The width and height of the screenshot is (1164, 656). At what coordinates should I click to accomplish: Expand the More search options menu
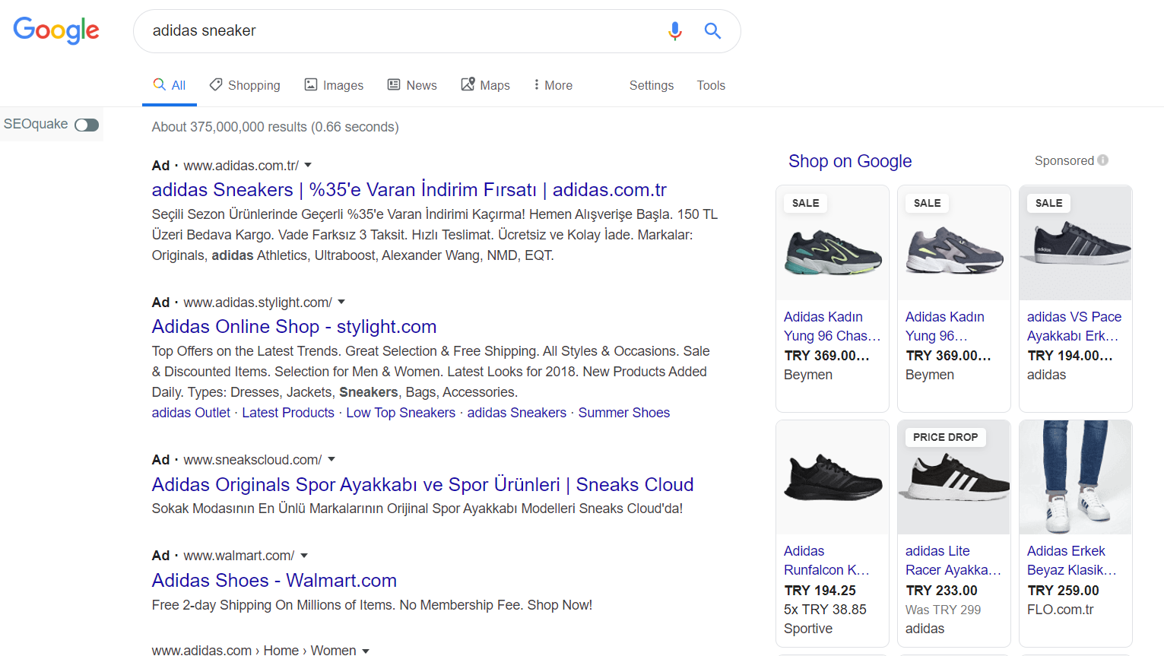[553, 85]
